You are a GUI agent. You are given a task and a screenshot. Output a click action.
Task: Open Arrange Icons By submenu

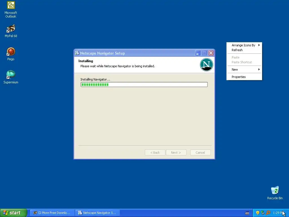pyautogui.click(x=244, y=45)
